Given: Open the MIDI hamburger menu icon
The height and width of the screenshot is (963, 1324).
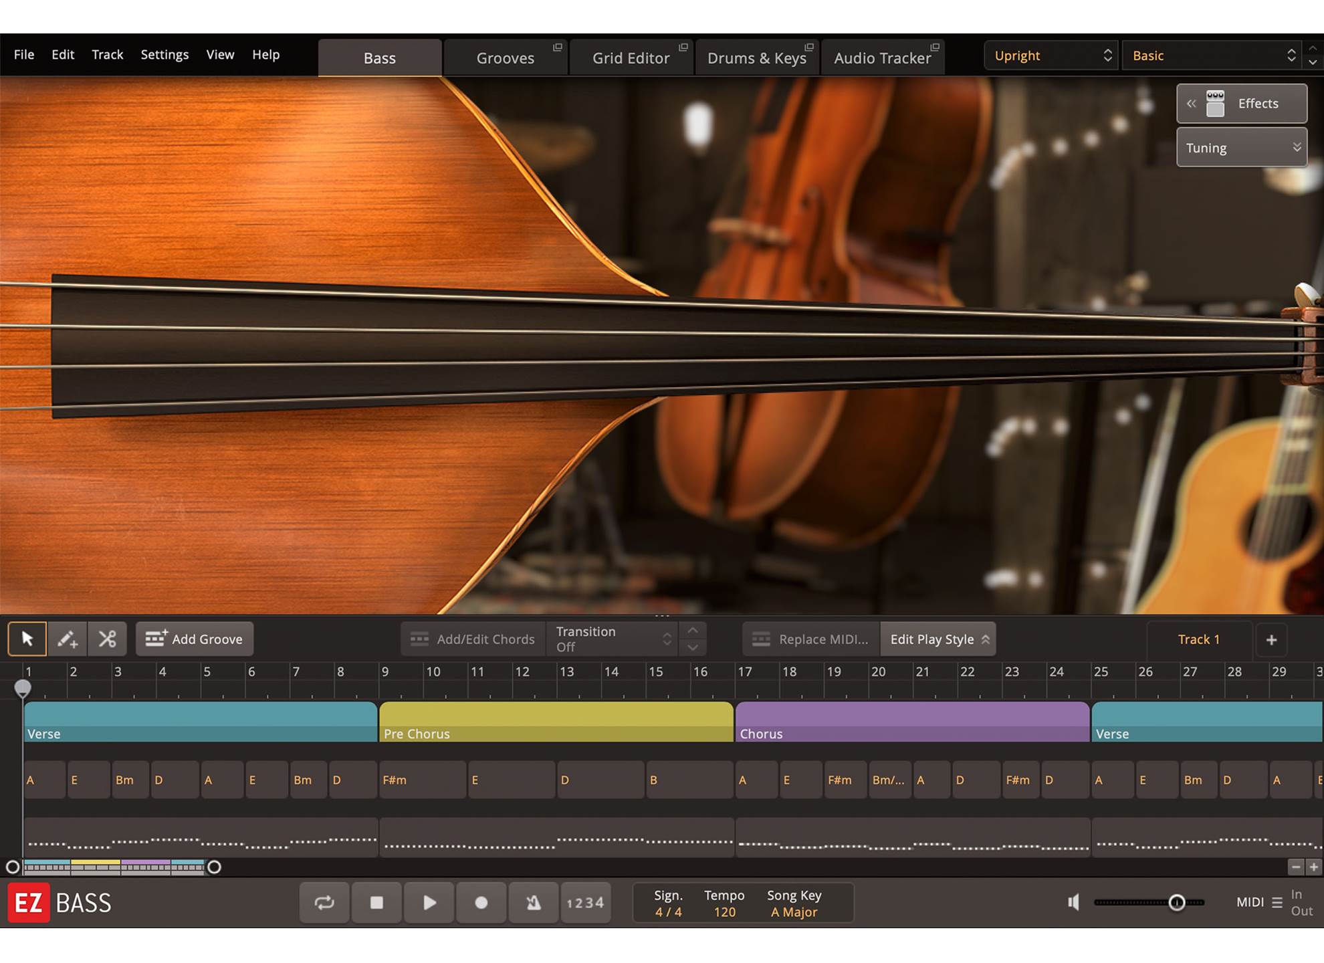Looking at the screenshot, I should click(x=1277, y=902).
